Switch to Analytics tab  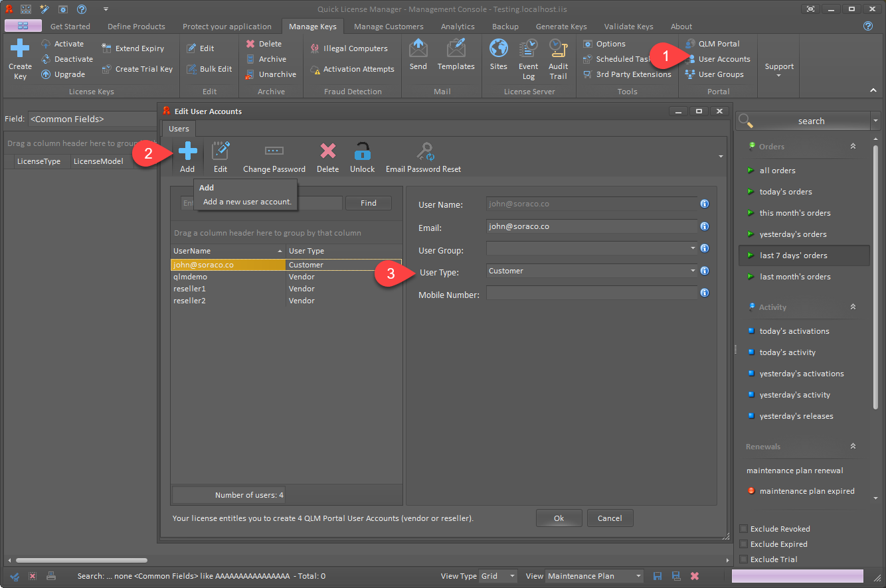tap(458, 27)
